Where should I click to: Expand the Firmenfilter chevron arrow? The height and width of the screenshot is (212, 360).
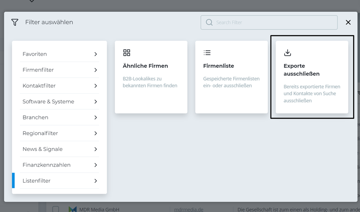[96, 70]
